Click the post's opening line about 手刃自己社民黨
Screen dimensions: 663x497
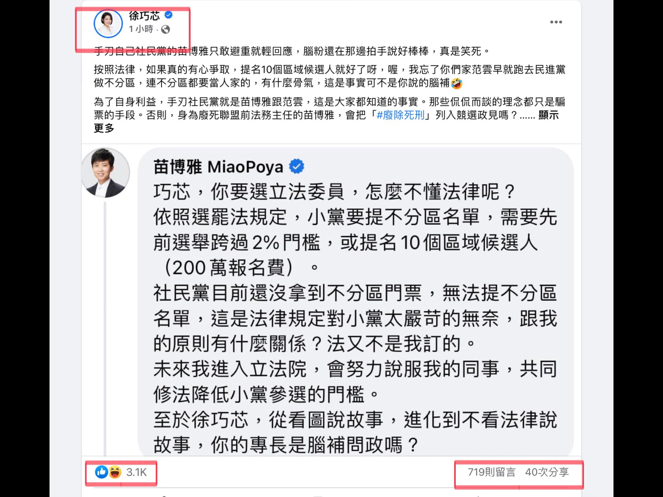[x=292, y=51]
